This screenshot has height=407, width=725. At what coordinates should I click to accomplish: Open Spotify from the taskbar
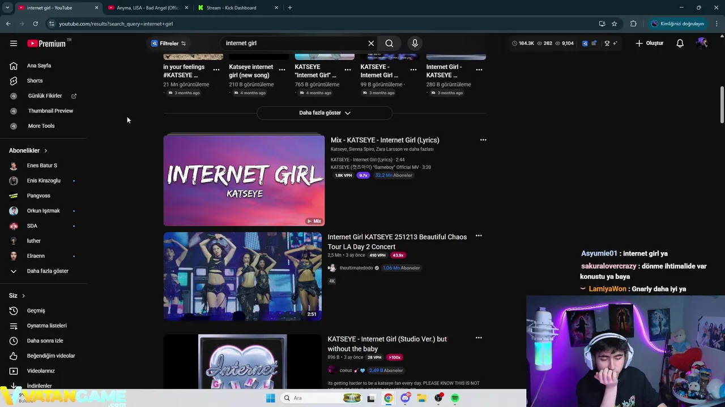pyautogui.click(x=455, y=399)
